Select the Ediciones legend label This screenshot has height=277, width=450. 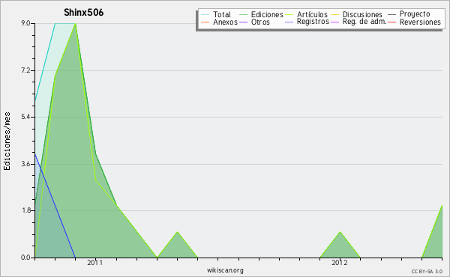click(x=267, y=14)
